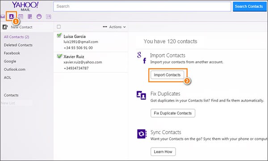The height and width of the screenshot is (161, 268).
Task: Expand the Actions dropdown
Action: click(x=117, y=27)
